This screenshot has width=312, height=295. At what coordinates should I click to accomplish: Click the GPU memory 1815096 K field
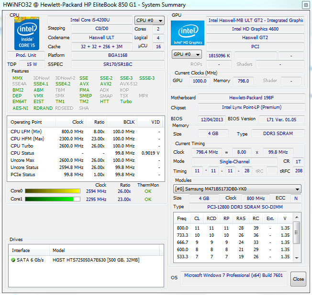(219, 56)
